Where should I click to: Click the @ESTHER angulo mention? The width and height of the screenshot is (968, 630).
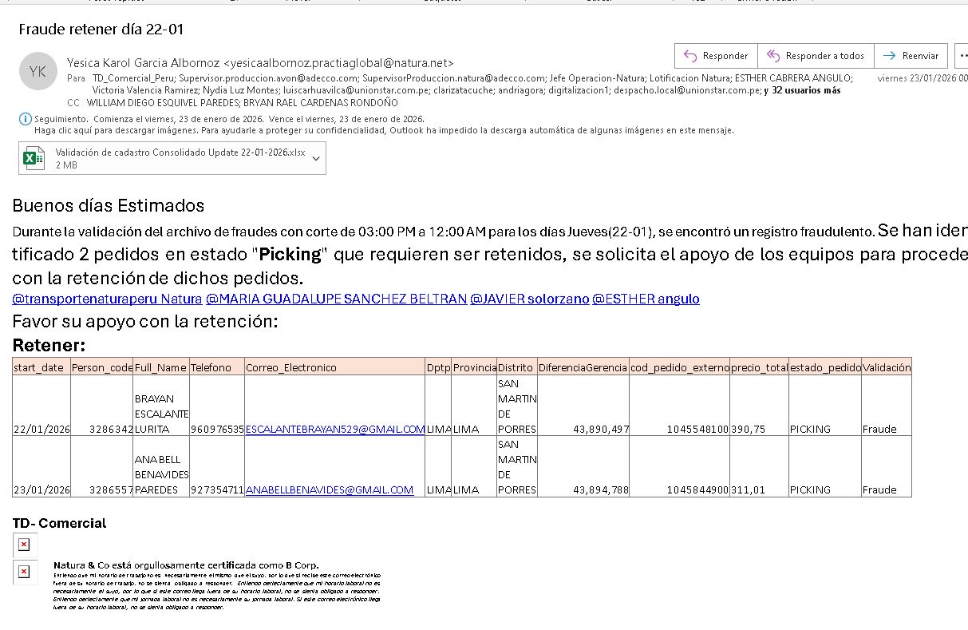coord(646,299)
